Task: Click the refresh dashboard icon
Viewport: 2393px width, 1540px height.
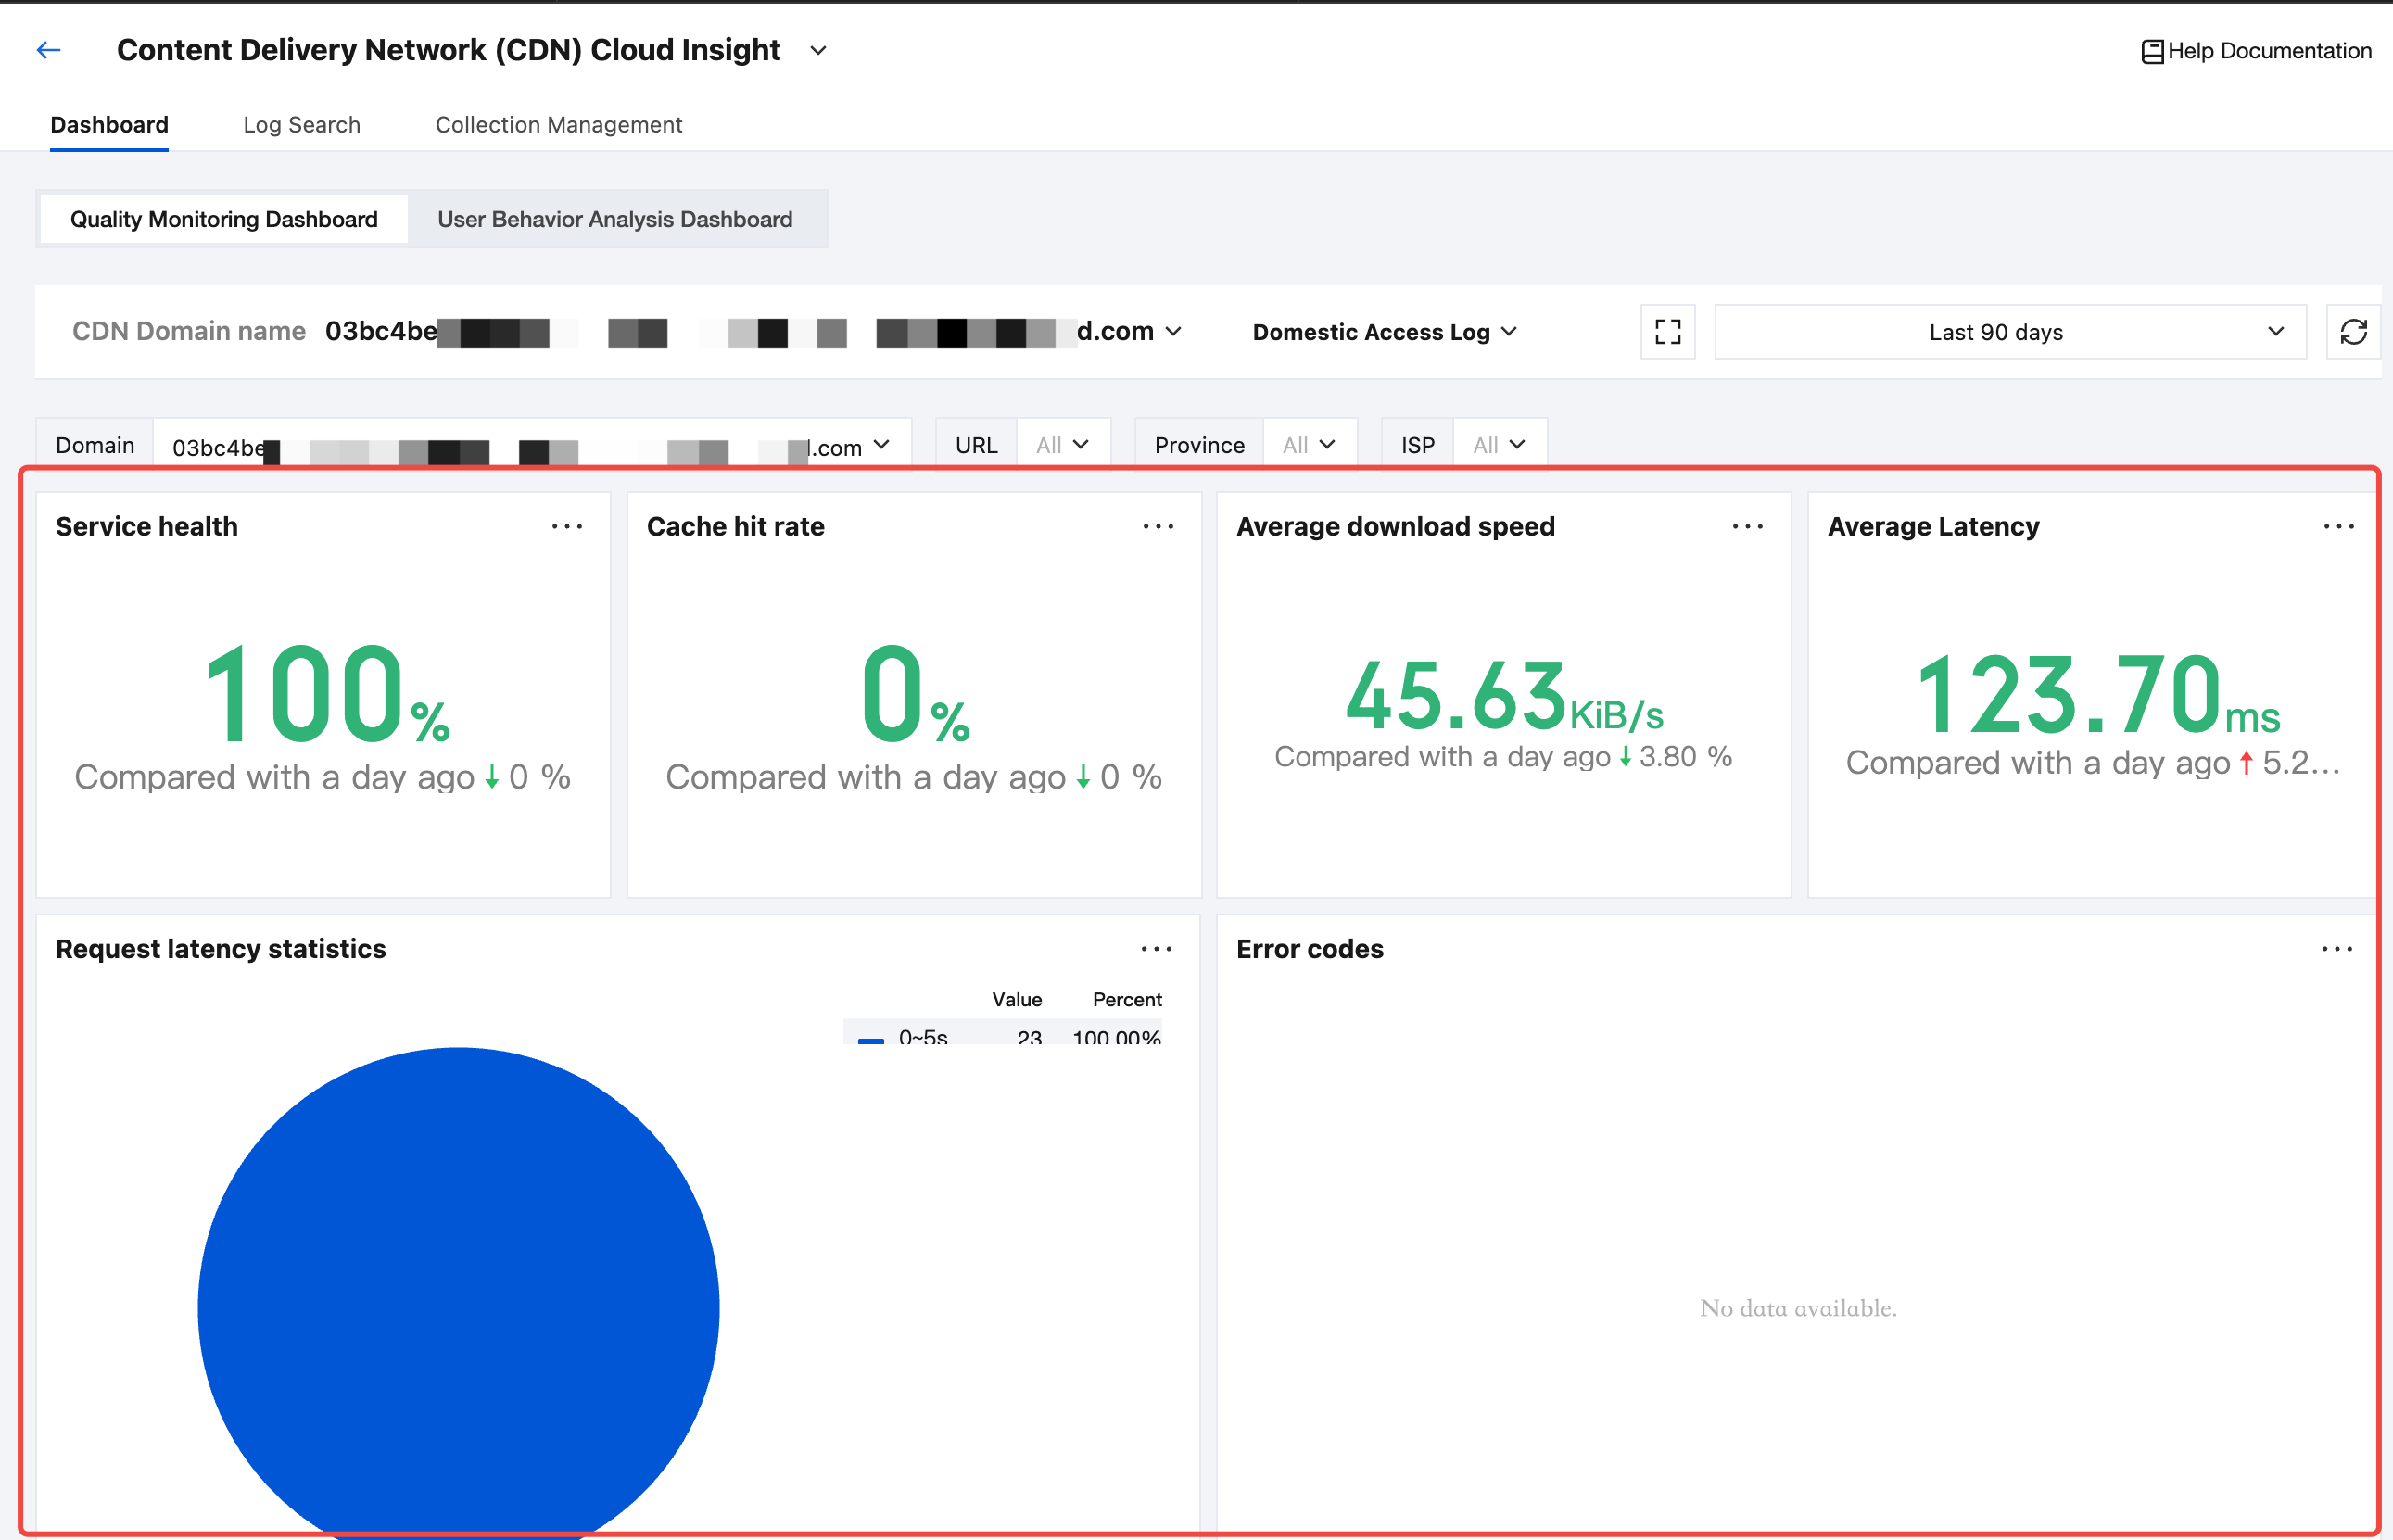Action: [x=2353, y=332]
